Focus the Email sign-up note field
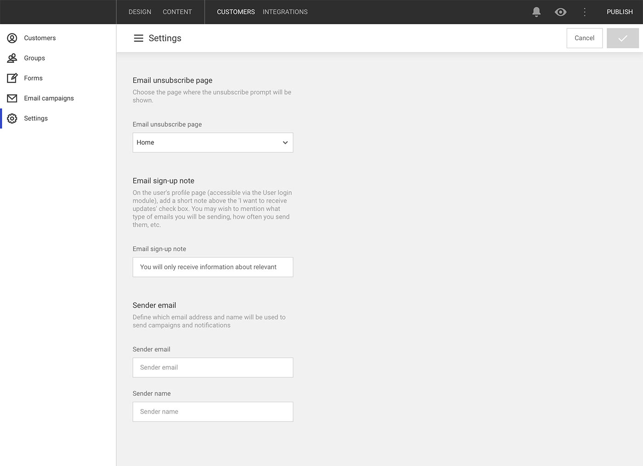 pyautogui.click(x=213, y=267)
